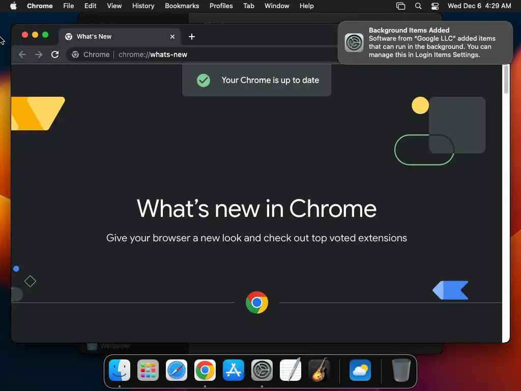Click the "Give your browser a new look" subtitle
The image size is (521, 391).
click(256, 238)
